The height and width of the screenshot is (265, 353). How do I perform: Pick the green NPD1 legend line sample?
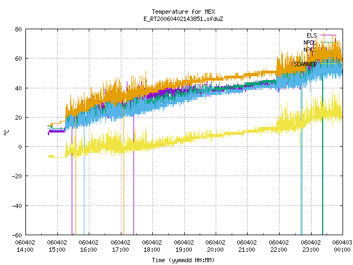328,43
